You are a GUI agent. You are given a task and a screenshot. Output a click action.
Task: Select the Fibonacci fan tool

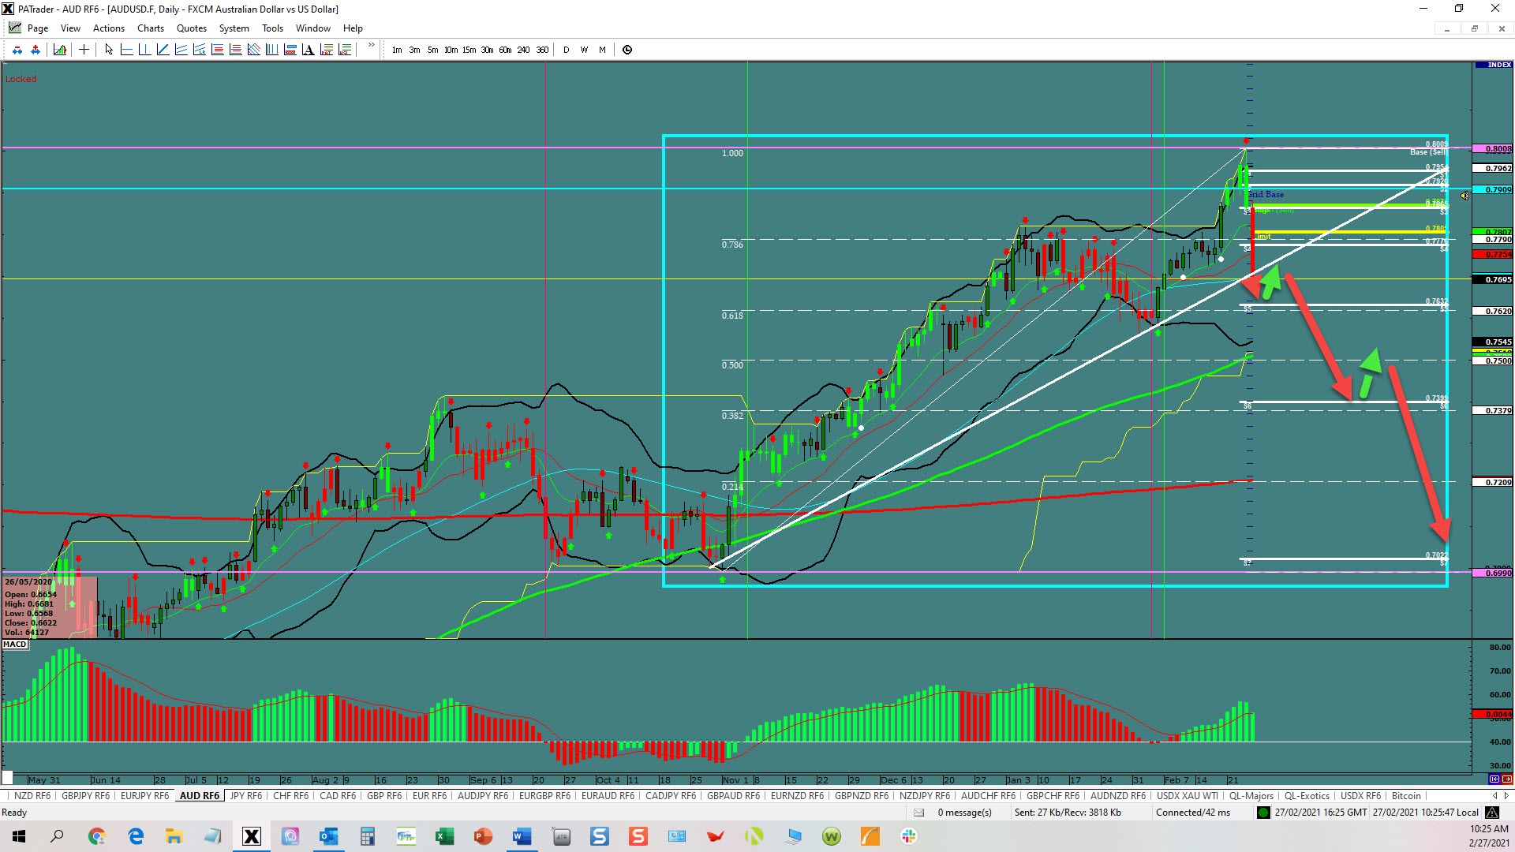tap(253, 50)
